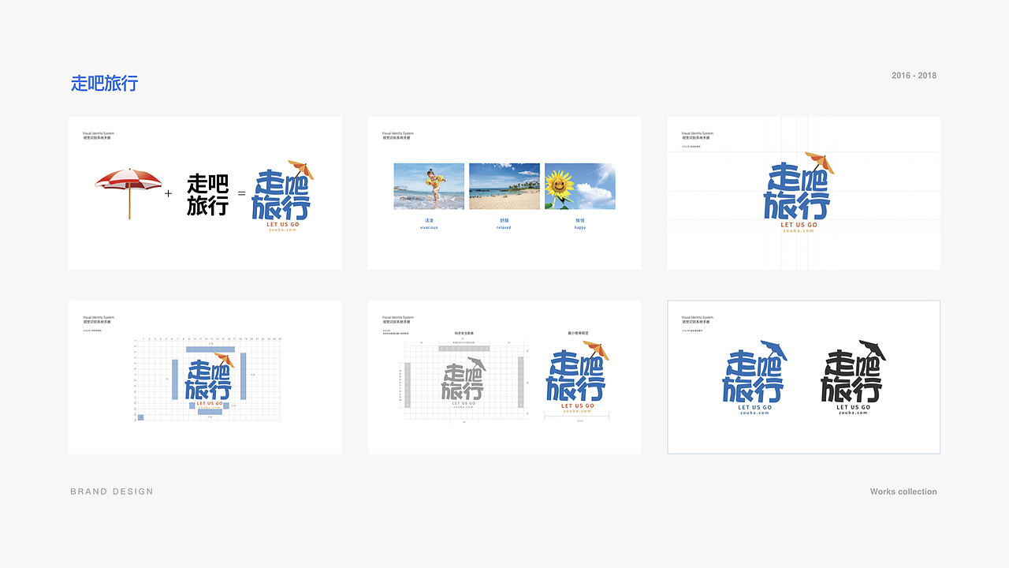Open the sandy beach with palms photo
The height and width of the screenshot is (568, 1009).
pyautogui.click(x=504, y=186)
